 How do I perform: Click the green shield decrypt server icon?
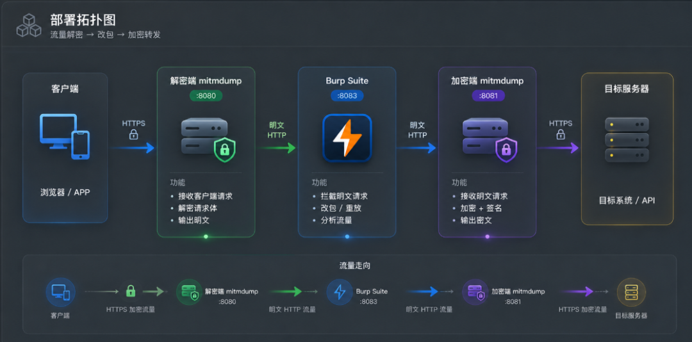208,140
